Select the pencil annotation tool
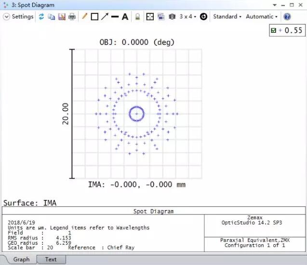307x265 pixels. click(85, 16)
